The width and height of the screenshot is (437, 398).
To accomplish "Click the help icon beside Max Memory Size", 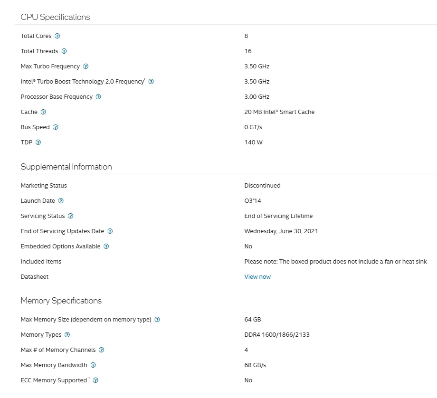I will point(157,320).
